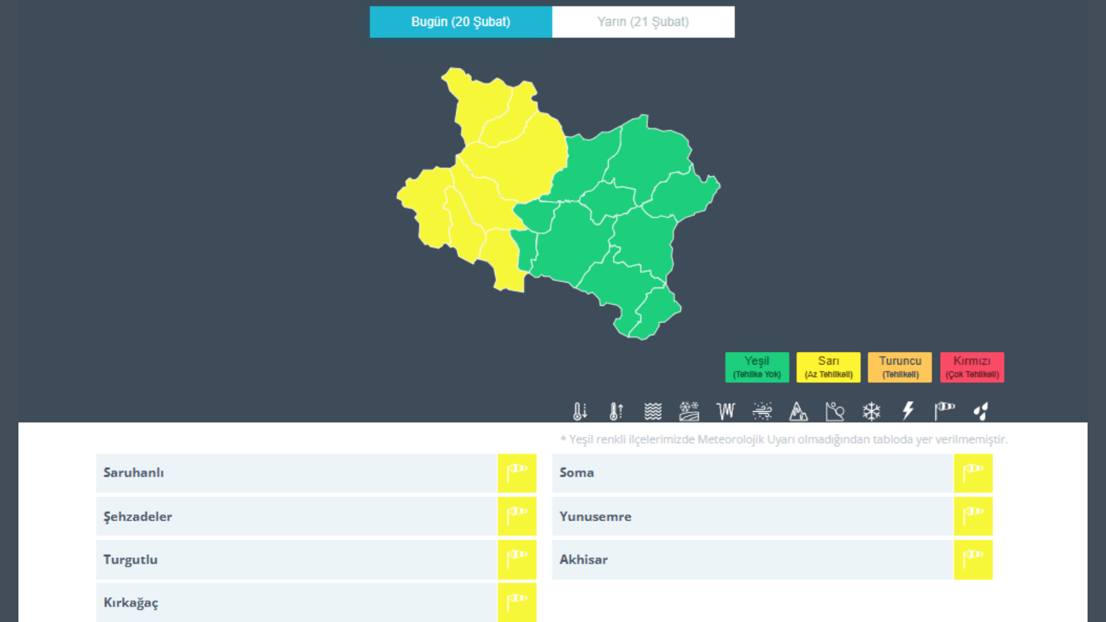
Task: Click the Akhisar row yellow wind icon
Action: pos(973,559)
